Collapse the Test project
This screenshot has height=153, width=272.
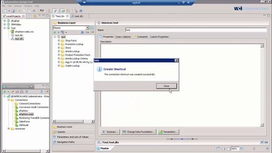[5, 28]
